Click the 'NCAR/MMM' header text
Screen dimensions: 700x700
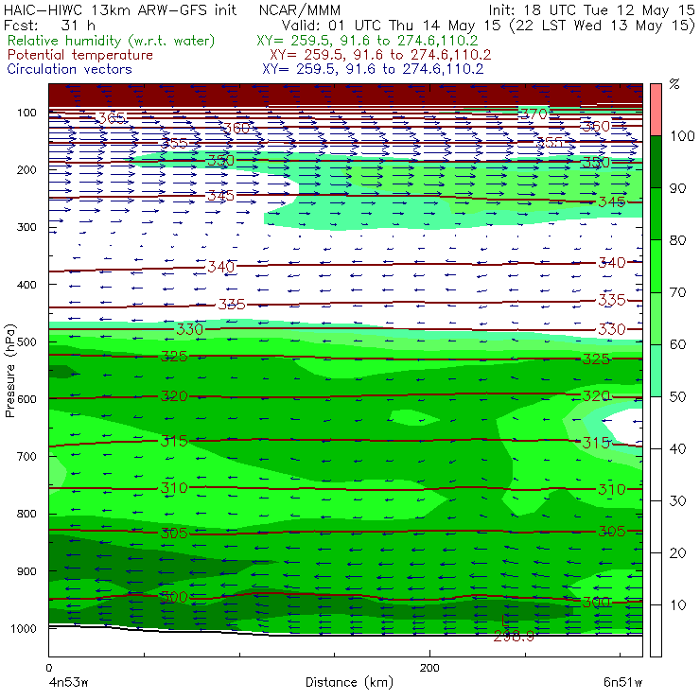click(x=300, y=10)
